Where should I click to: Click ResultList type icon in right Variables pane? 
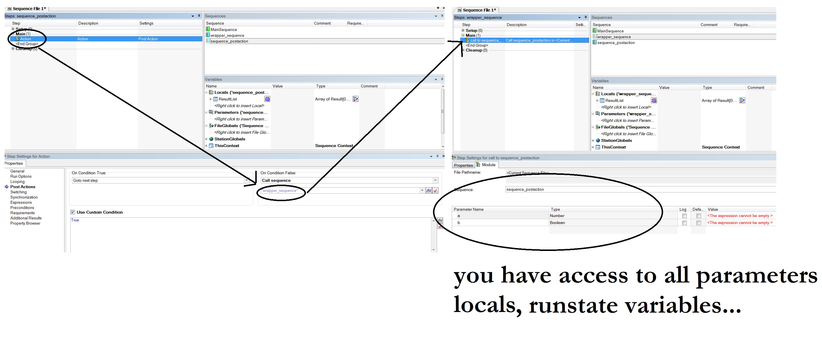click(x=742, y=100)
